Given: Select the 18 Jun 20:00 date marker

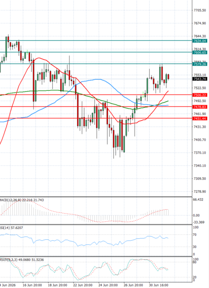Looking at the screenshot, I should pyautogui.click(x=57, y=285).
